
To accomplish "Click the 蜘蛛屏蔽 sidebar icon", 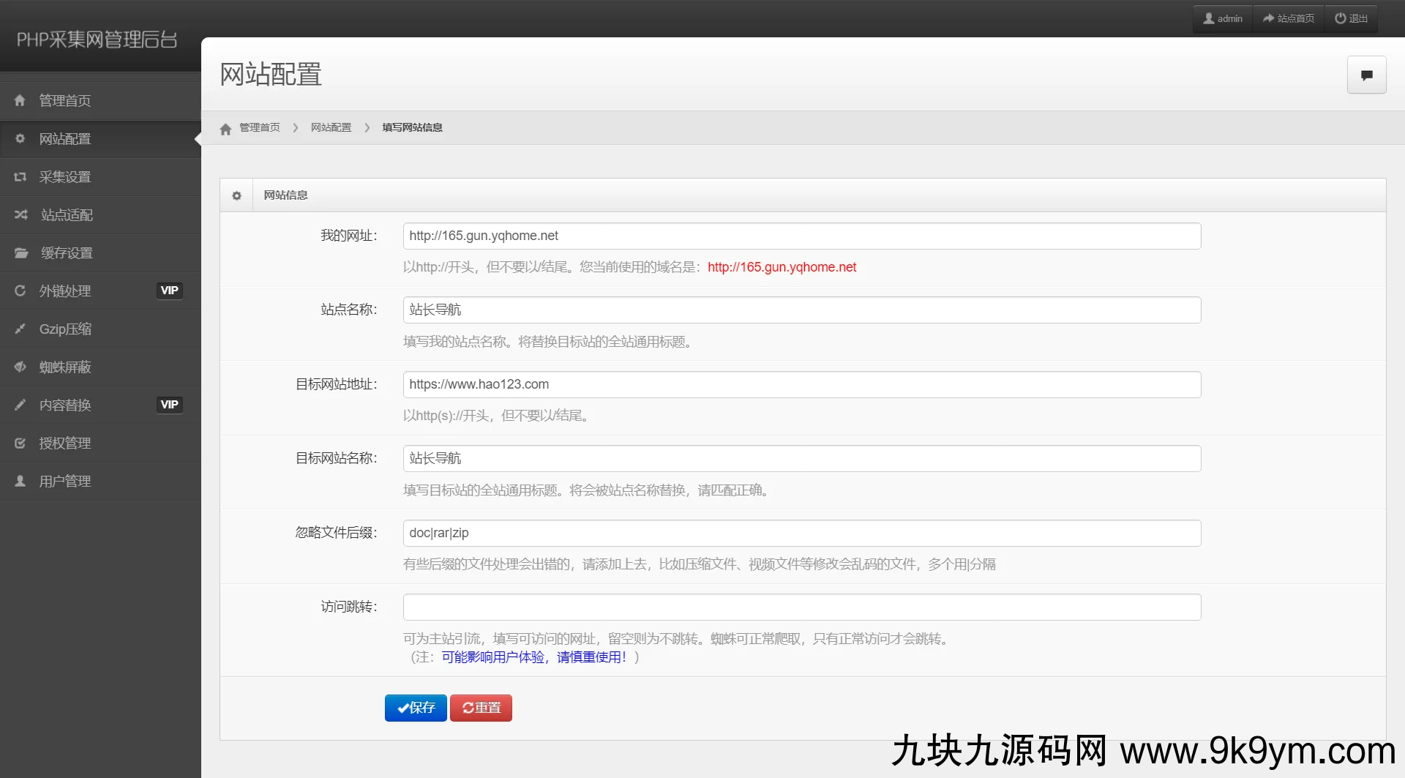I will click(x=20, y=367).
